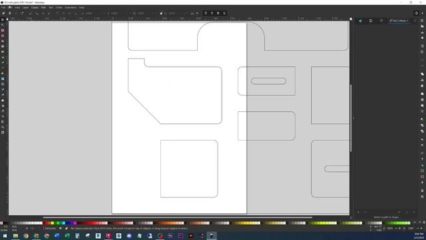The height and width of the screenshot is (240, 426).
Task: Switch to the Path Effects tab
Action: point(399,21)
